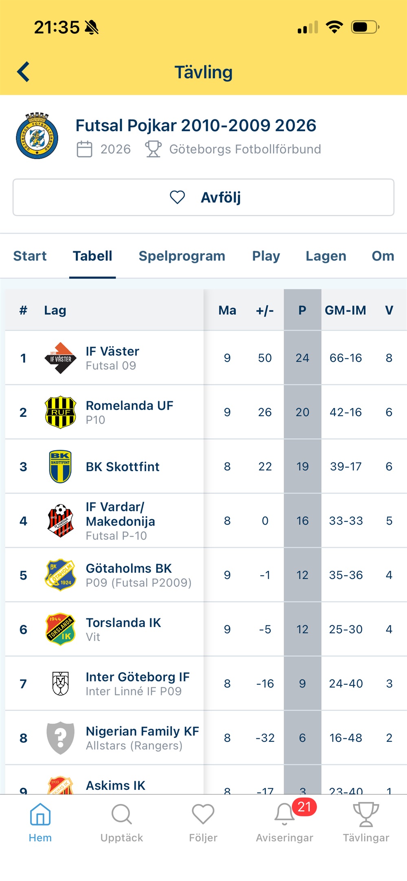Tap the back arrow in header

pyautogui.click(x=24, y=72)
